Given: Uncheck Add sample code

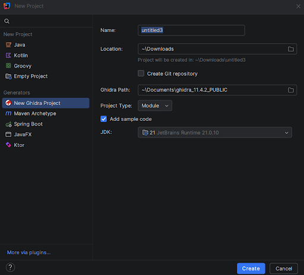Looking at the screenshot, I should tap(103, 119).
